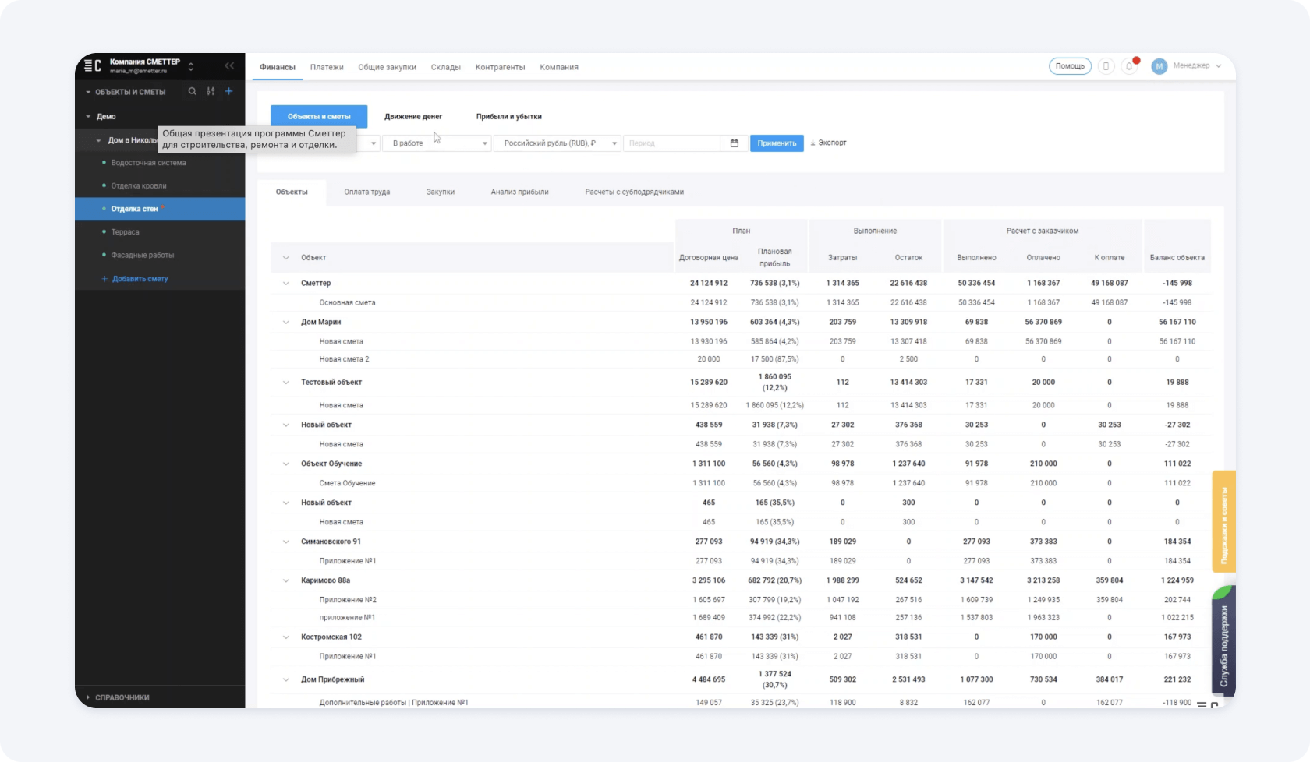Open the notifications bell
Image resolution: width=1310 pixels, height=762 pixels.
click(1129, 67)
